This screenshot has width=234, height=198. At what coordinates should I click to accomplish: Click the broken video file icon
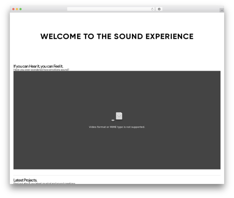click(117, 117)
